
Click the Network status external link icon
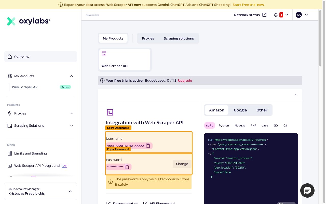pyautogui.click(x=264, y=15)
